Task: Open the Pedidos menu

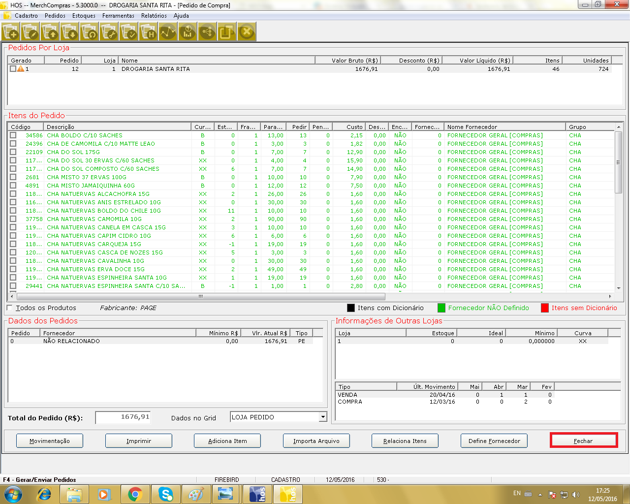Action: [55, 16]
